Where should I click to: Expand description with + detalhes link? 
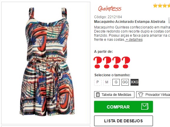(x=134, y=40)
